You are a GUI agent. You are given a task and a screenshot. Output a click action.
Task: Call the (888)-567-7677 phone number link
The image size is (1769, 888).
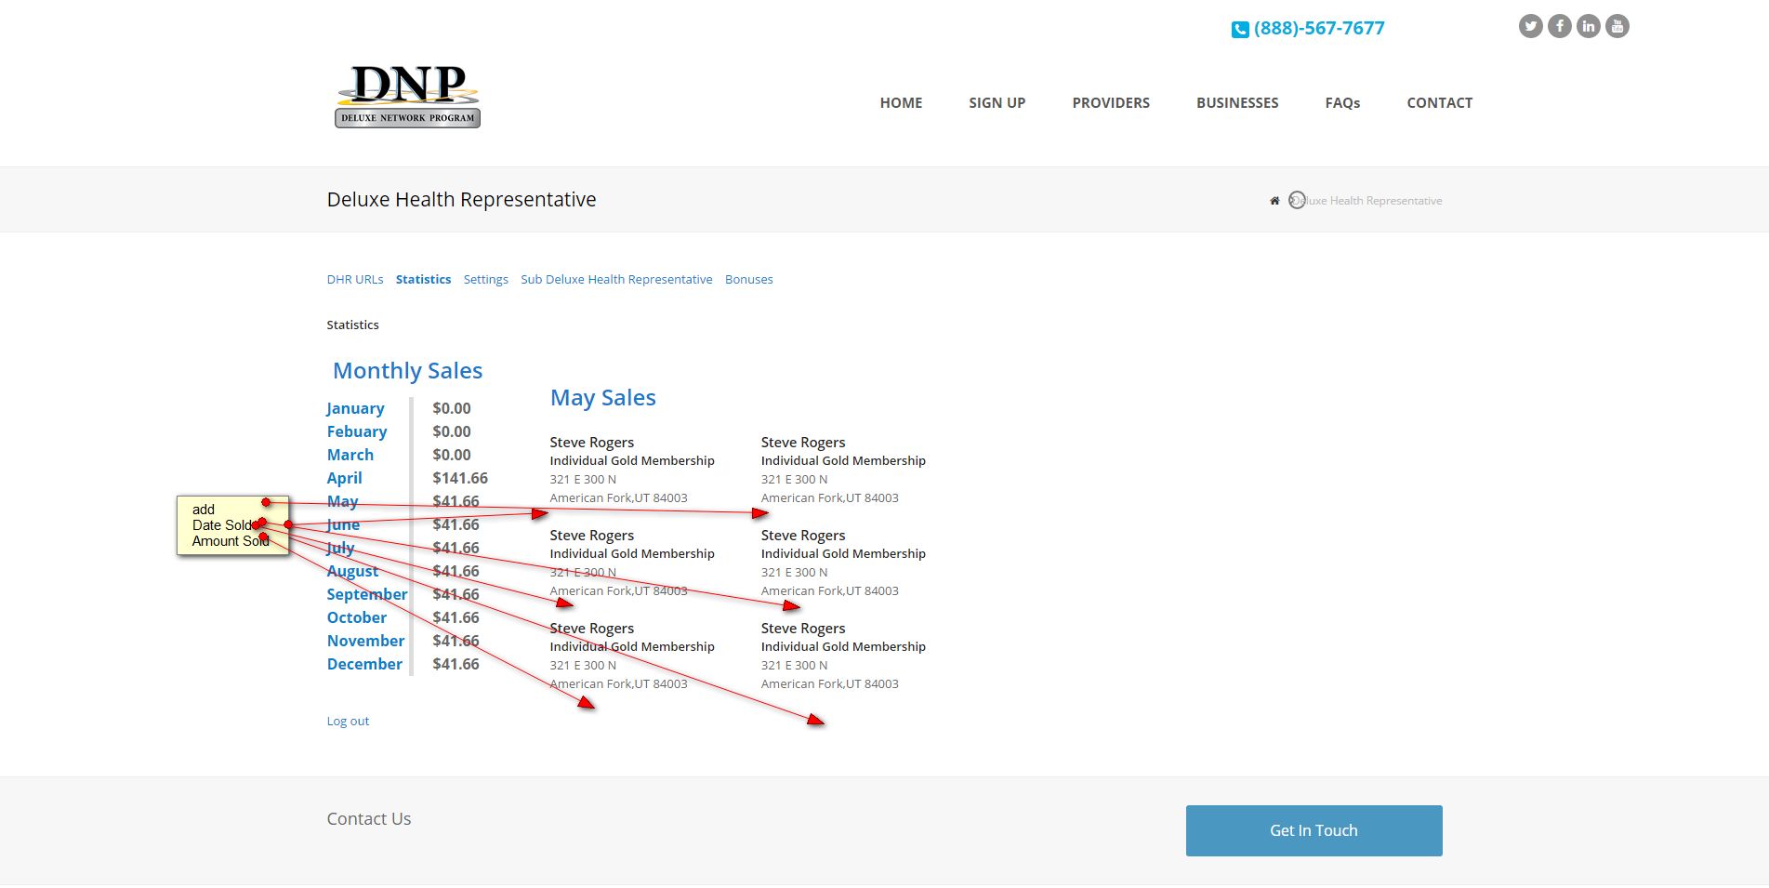pos(1319,28)
